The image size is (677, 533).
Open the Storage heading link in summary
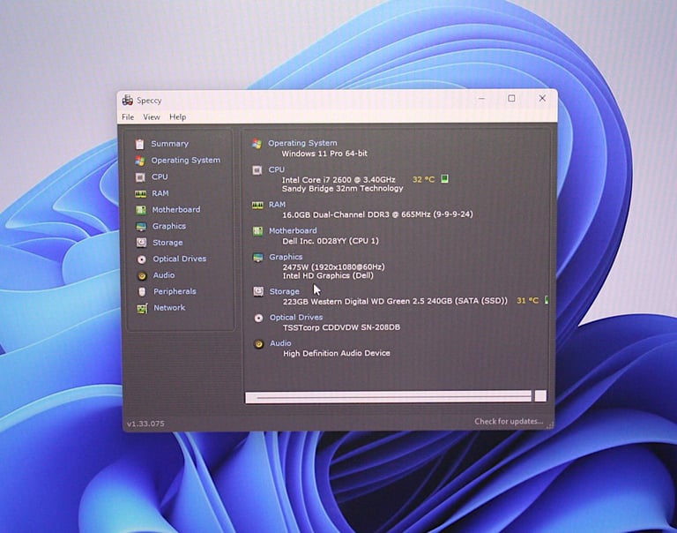tap(285, 292)
